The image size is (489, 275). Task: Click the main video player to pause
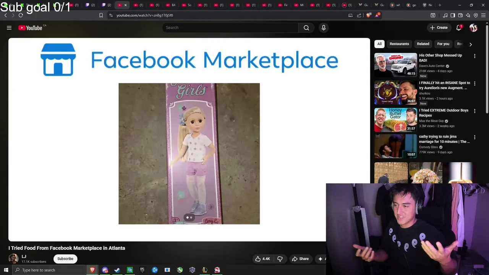[189, 139]
